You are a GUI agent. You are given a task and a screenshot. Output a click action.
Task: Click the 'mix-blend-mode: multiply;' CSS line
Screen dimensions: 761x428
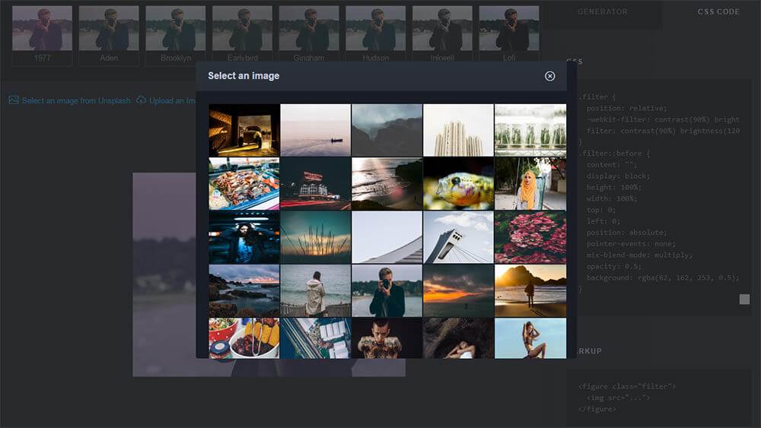[x=639, y=255]
